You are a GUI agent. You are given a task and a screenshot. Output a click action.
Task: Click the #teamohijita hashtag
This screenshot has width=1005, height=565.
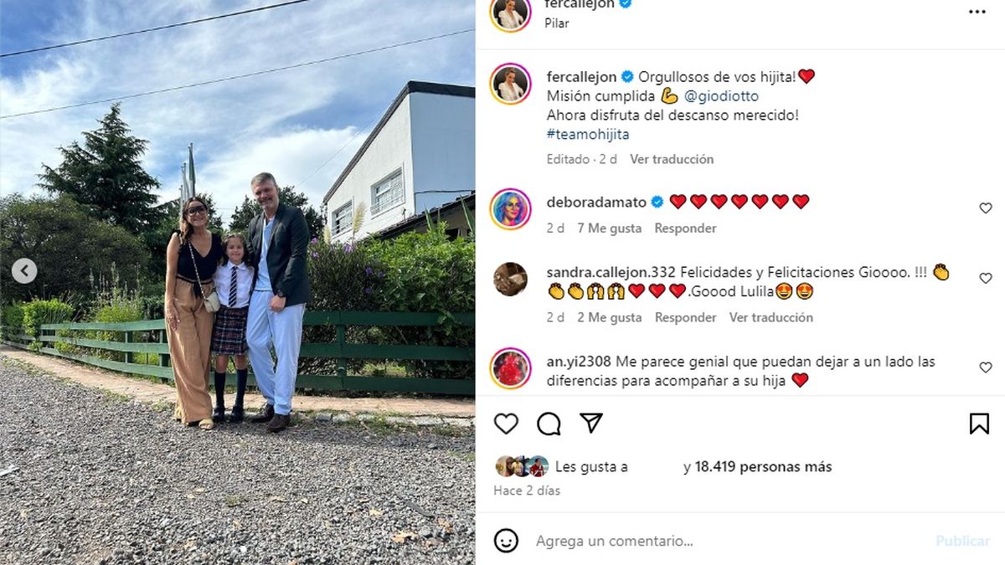(588, 134)
